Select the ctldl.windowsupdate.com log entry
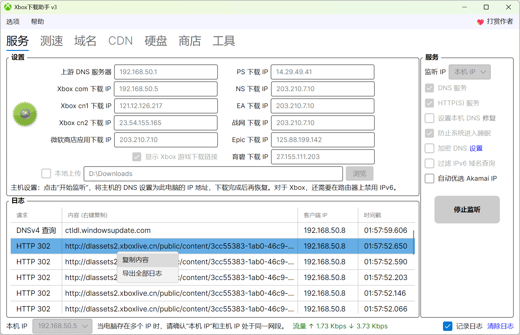This screenshot has width=520, height=335. point(212,230)
